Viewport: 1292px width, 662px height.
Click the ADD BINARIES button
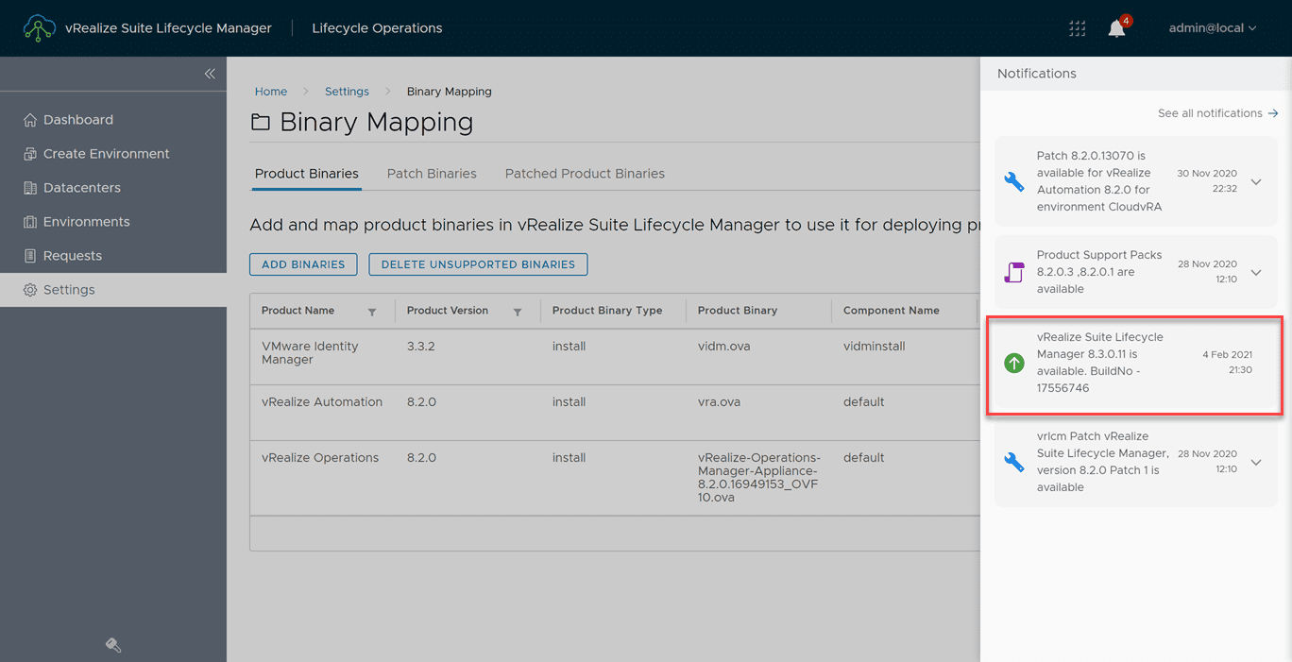[303, 264]
